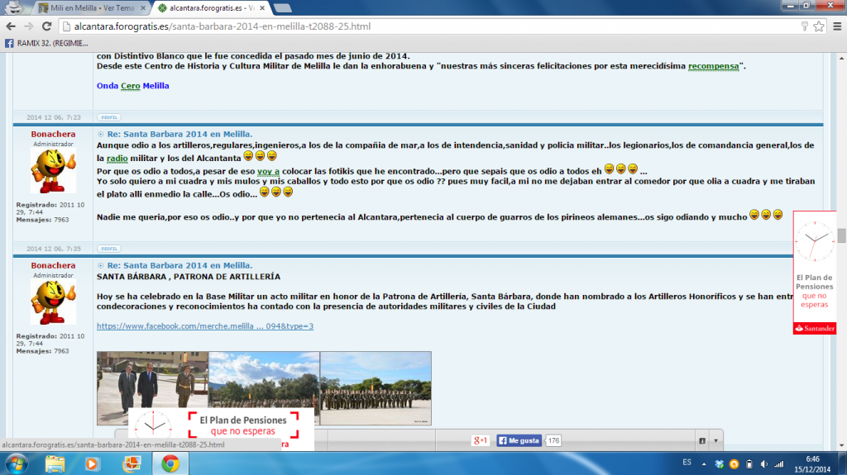Close the alcantara.forogratis.es tab
Image resolution: width=847 pixels, height=475 pixels.
pyautogui.click(x=262, y=8)
